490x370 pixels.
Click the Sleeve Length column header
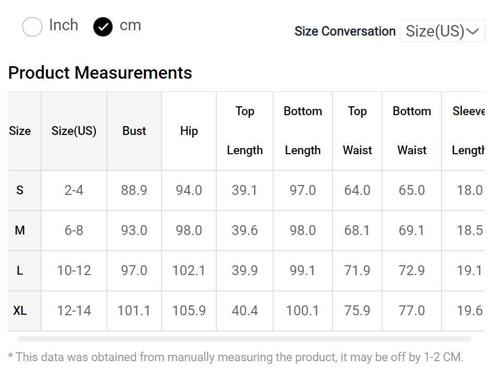coord(468,131)
